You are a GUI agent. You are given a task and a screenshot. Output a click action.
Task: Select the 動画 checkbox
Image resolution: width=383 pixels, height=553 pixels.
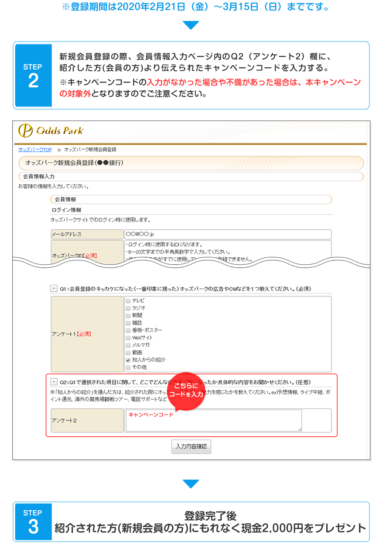pos(128,353)
